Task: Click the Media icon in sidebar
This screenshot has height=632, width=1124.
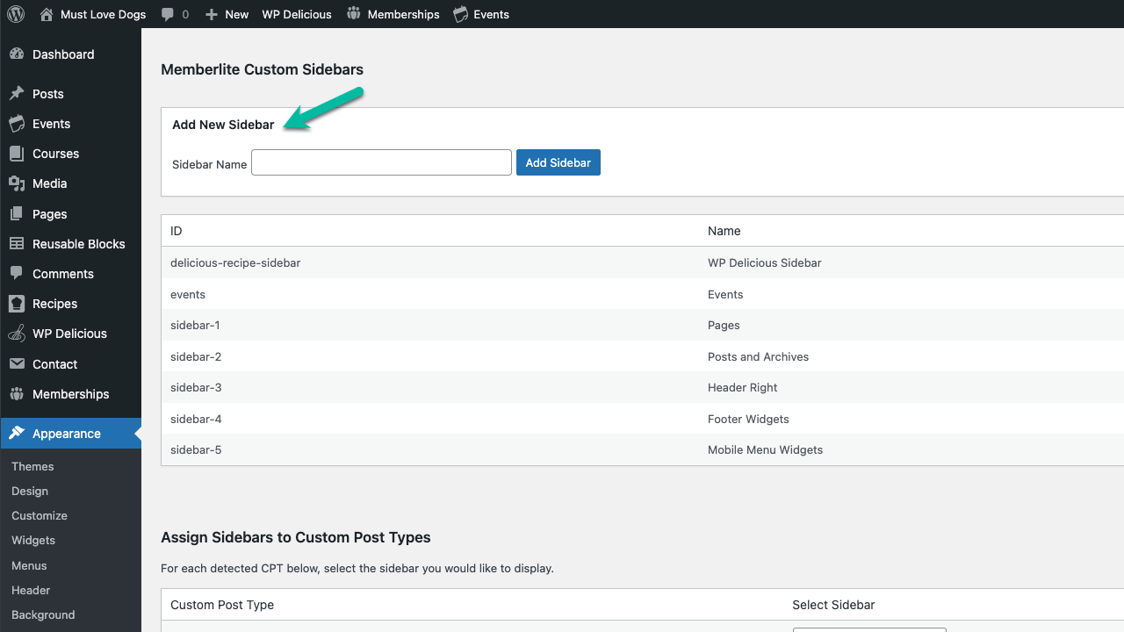Action: [17, 183]
